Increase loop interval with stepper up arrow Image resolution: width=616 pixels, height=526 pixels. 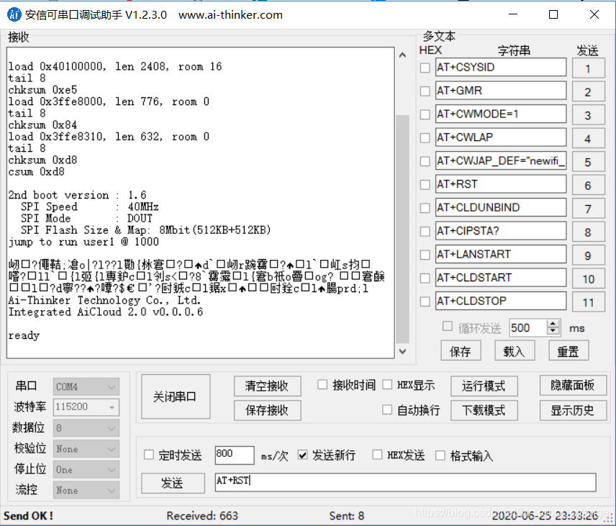[553, 324]
